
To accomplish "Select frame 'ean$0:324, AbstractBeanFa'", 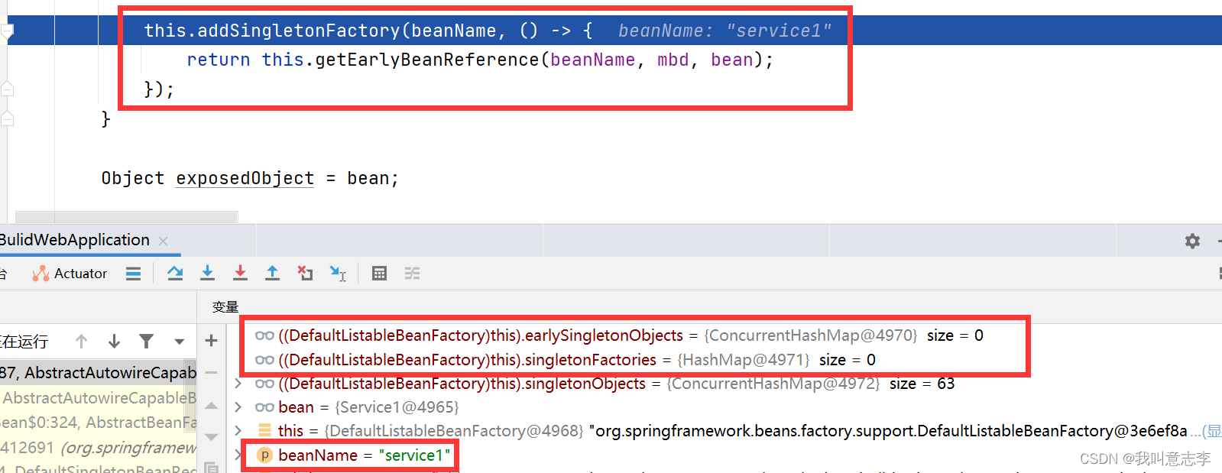I will click(98, 423).
